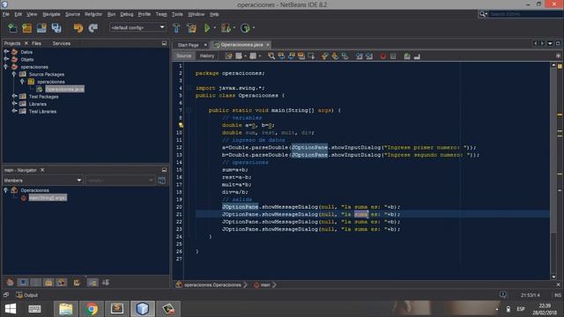Click the Stop Macro Recording icon
The image size is (564, 317).
[393, 56]
